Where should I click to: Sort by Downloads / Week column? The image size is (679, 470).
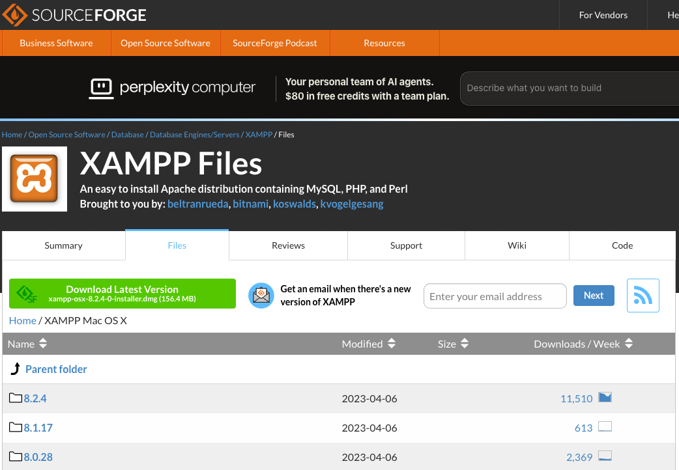[x=583, y=344]
